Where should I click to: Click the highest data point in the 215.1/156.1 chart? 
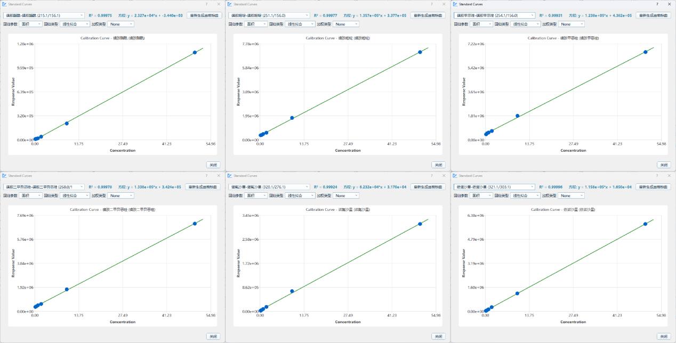coord(195,52)
